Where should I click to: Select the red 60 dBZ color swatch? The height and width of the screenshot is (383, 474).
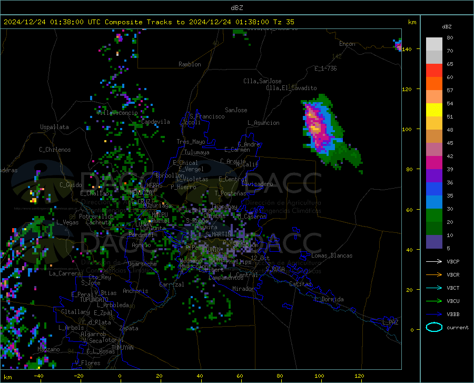click(x=434, y=71)
